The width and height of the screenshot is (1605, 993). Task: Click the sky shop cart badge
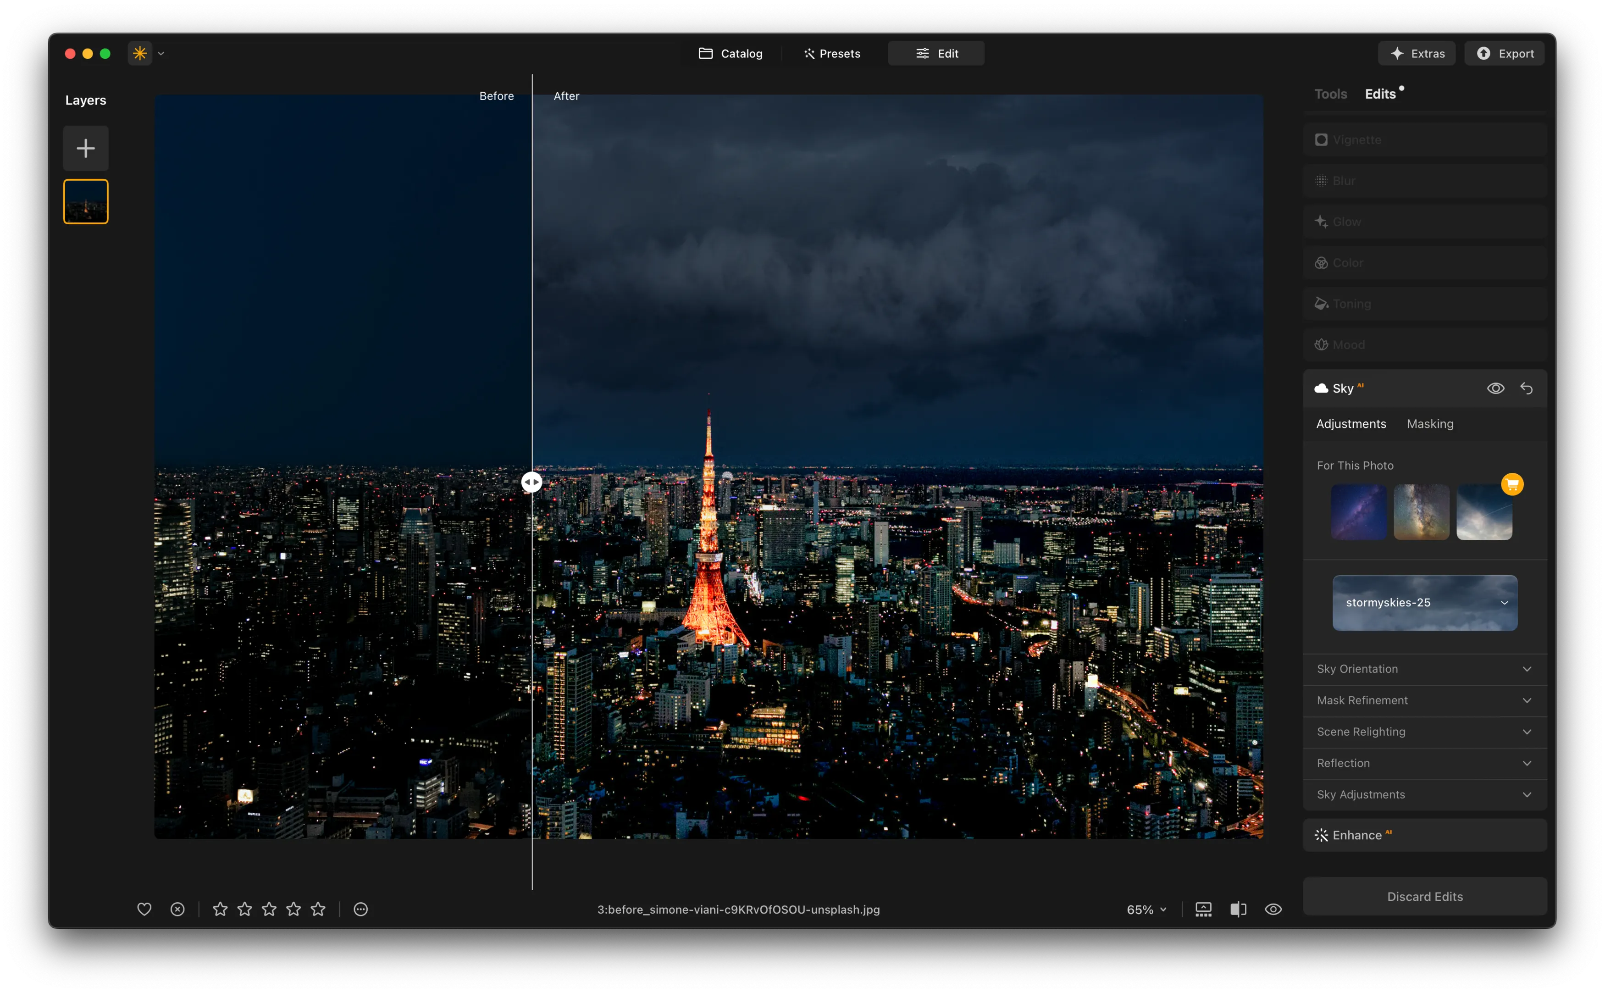coord(1512,485)
